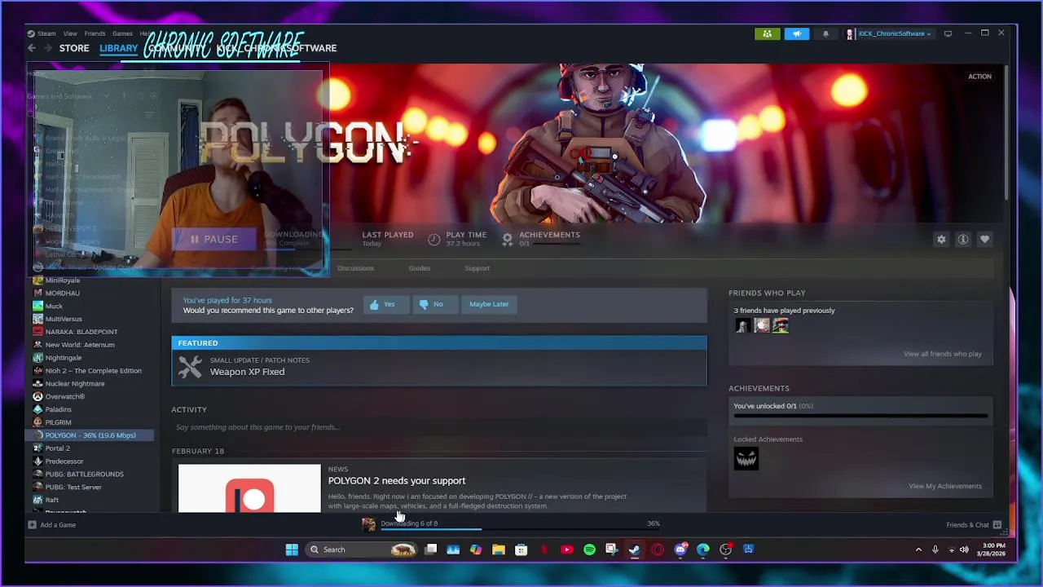Image resolution: width=1043 pixels, height=587 pixels.
Task: Open YouTube from the taskbar
Action: point(566,549)
